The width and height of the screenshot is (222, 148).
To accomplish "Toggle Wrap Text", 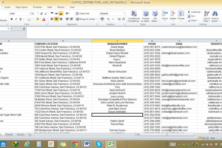I will (82, 13).
